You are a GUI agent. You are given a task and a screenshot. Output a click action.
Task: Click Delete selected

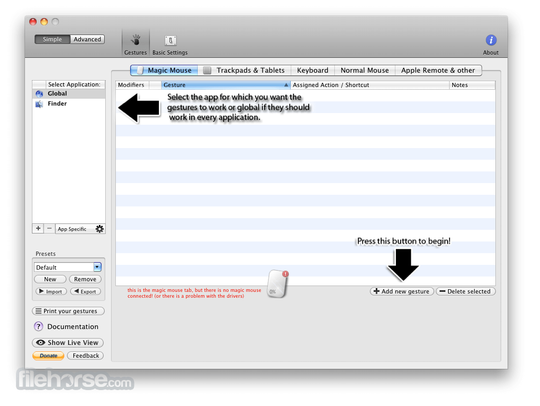tap(466, 291)
